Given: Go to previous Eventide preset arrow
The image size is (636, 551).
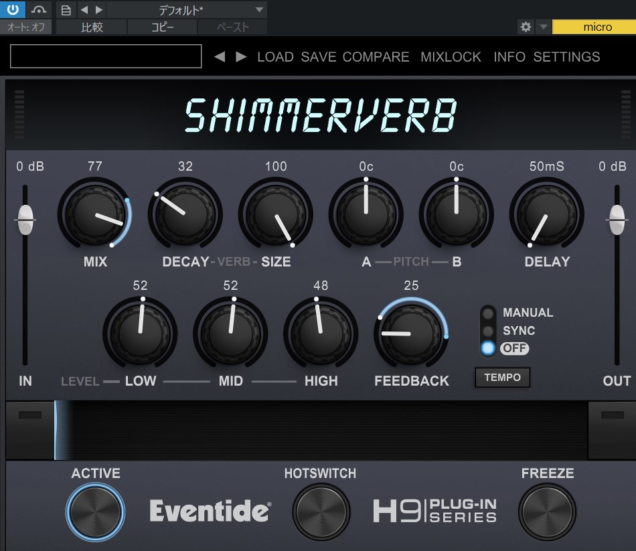Looking at the screenshot, I should click(219, 57).
